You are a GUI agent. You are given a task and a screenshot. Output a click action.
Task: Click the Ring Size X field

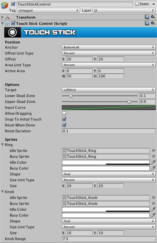point(79,186)
